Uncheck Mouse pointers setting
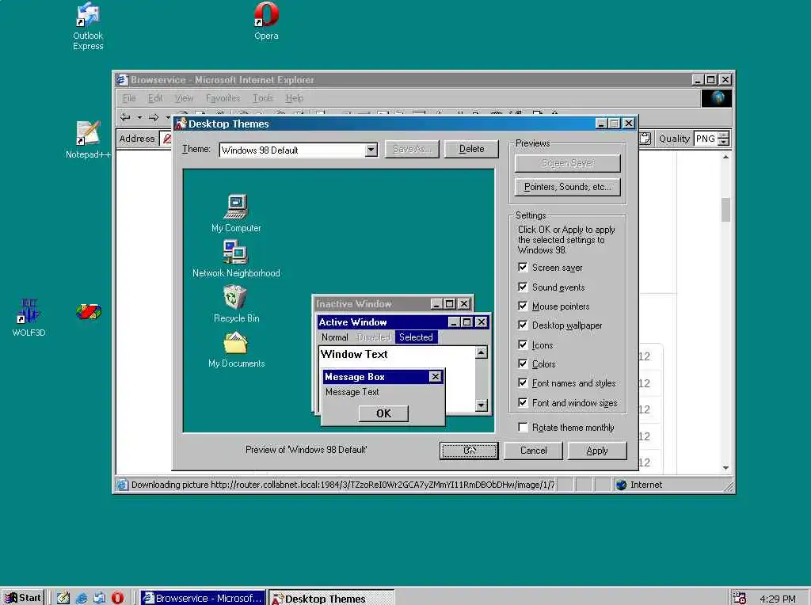This screenshot has width=811, height=605. [x=523, y=306]
